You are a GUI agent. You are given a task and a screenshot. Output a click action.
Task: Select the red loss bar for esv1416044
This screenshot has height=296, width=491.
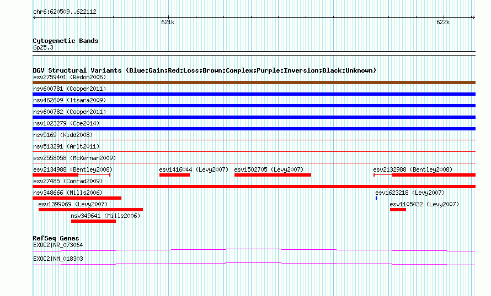coord(174,175)
